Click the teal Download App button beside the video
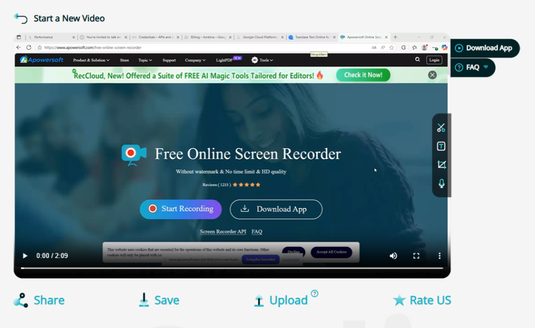535x328 pixels. tap(484, 48)
